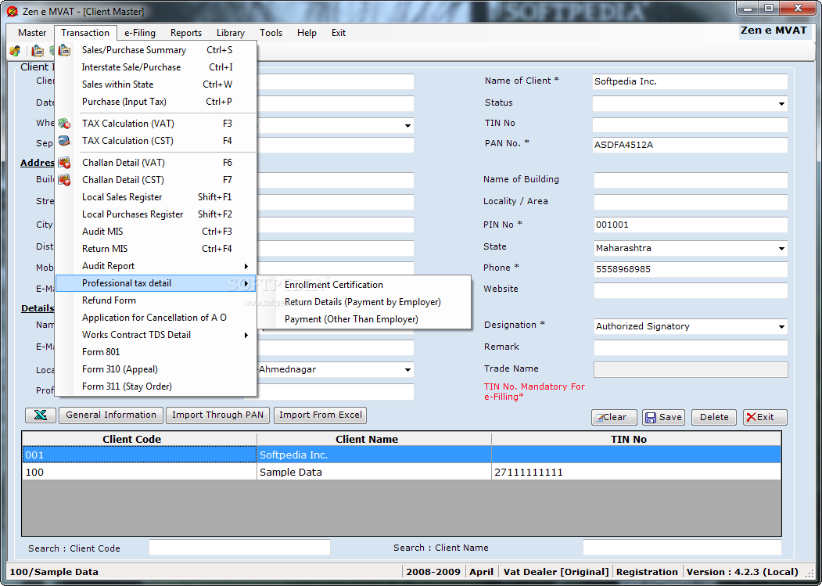Click the Import From Excel button
The height and width of the screenshot is (586, 822).
click(x=321, y=415)
